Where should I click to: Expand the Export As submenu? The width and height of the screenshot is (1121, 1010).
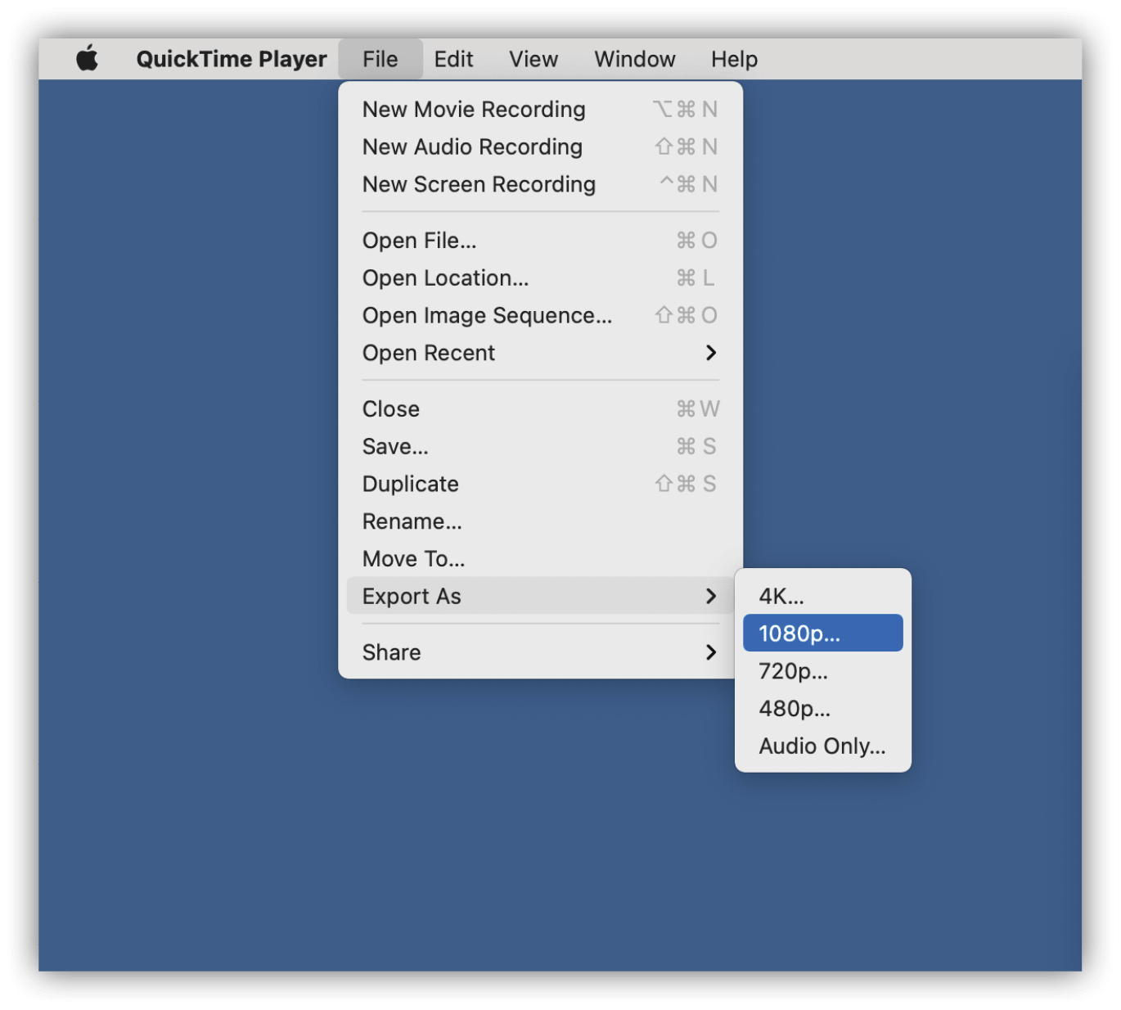[540, 596]
